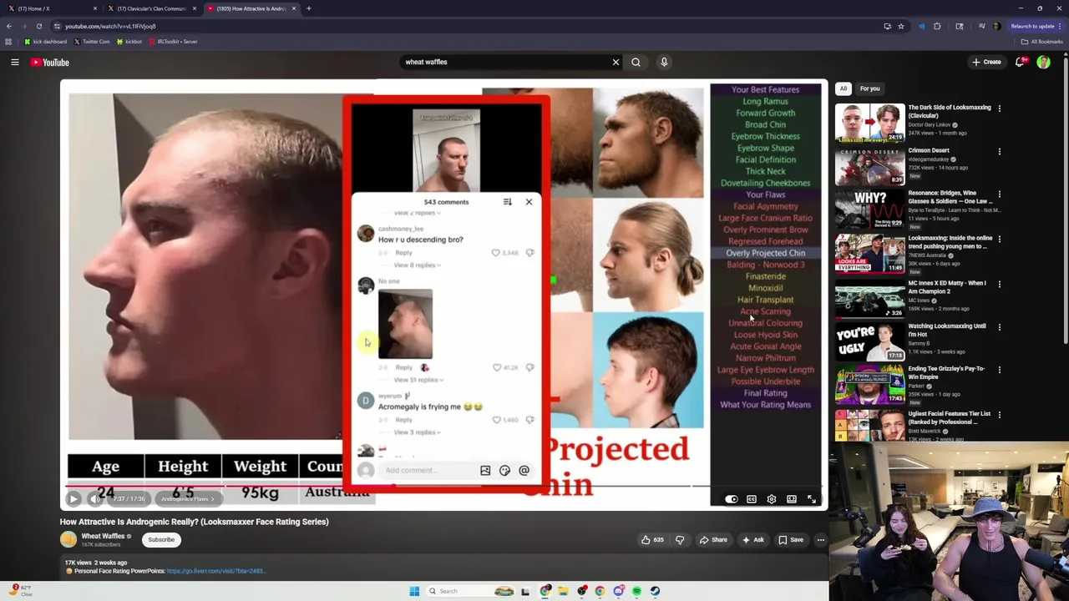1069x601 pixels.
Task: Open The Dark Side of Looksmaxxing thumbnail
Action: [869, 123]
